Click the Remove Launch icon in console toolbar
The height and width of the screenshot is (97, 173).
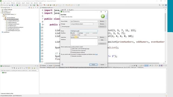tap(134, 65)
